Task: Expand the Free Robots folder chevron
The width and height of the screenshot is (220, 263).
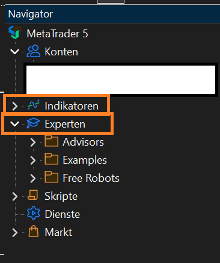Action: click(x=33, y=178)
